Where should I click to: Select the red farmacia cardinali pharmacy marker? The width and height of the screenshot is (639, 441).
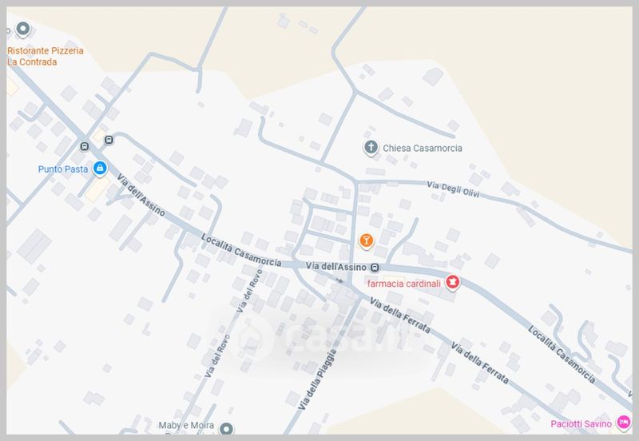tap(452, 282)
